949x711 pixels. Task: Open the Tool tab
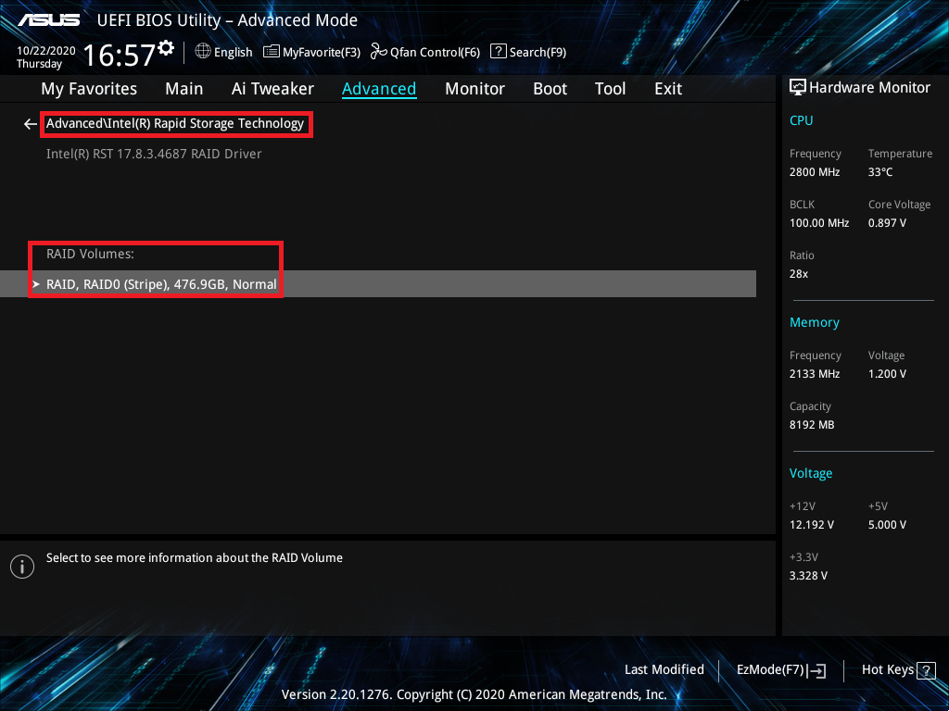610,89
